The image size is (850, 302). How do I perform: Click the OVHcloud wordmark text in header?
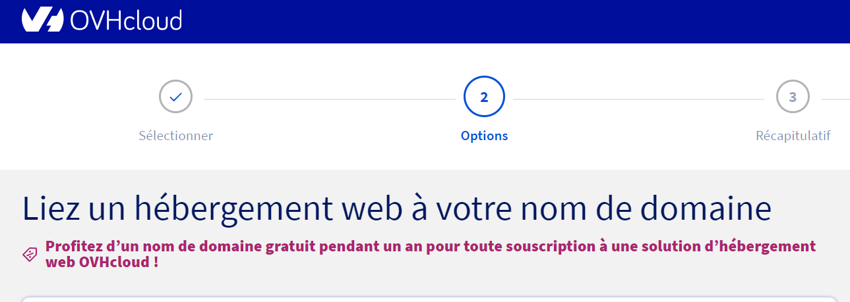125,21
